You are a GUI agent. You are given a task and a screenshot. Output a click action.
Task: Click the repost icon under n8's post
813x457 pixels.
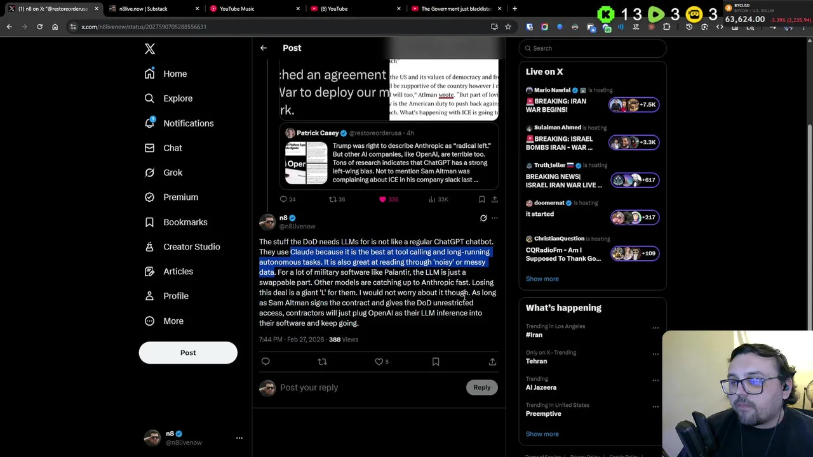[322, 361]
